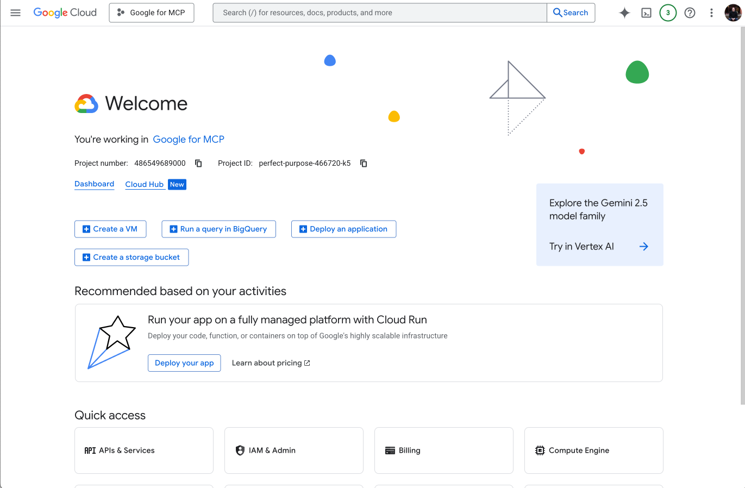Copy the project number
Screen dimensions: 745x488
point(198,163)
